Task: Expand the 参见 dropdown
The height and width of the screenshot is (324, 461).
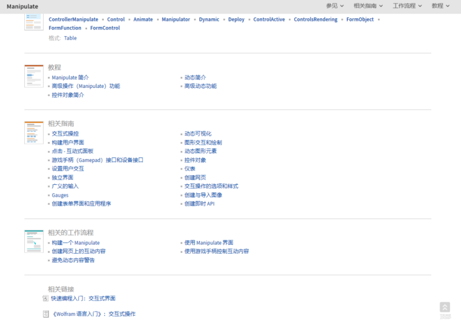Action: tap(334, 6)
